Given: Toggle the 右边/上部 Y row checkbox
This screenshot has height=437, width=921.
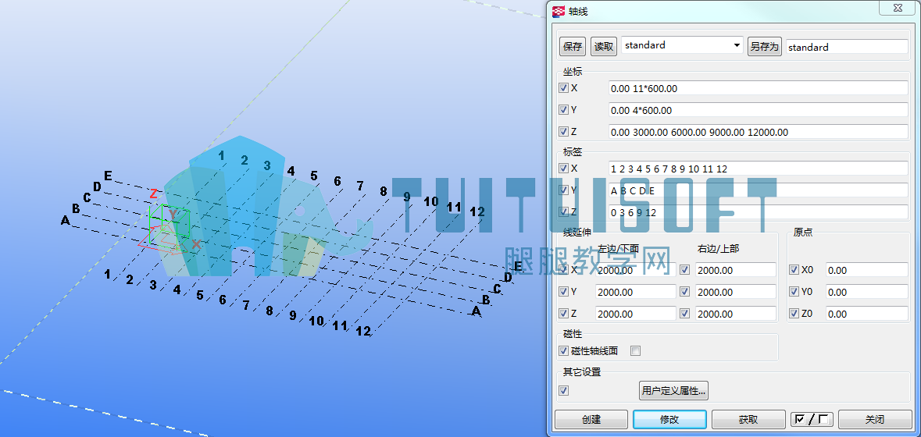Looking at the screenshot, I should [x=685, y=292].
